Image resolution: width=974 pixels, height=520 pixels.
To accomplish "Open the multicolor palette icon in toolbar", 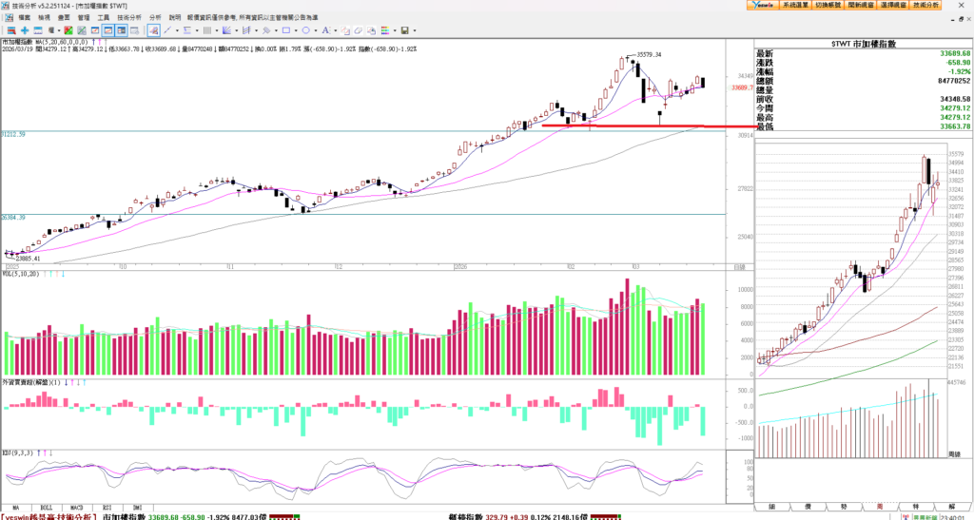I will pos(384,30).
